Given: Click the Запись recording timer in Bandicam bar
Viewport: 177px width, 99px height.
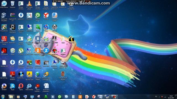Looking at the screenshot, I should point(71,1).
